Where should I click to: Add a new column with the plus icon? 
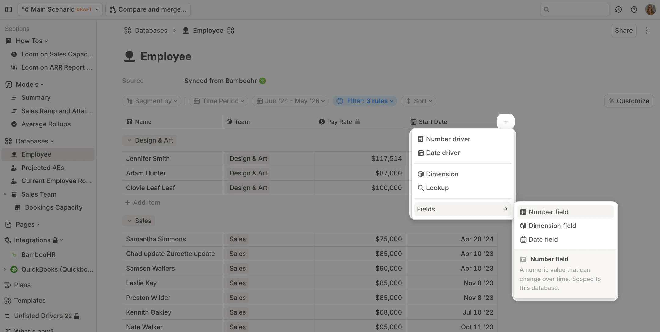click(x=506, y=121)
